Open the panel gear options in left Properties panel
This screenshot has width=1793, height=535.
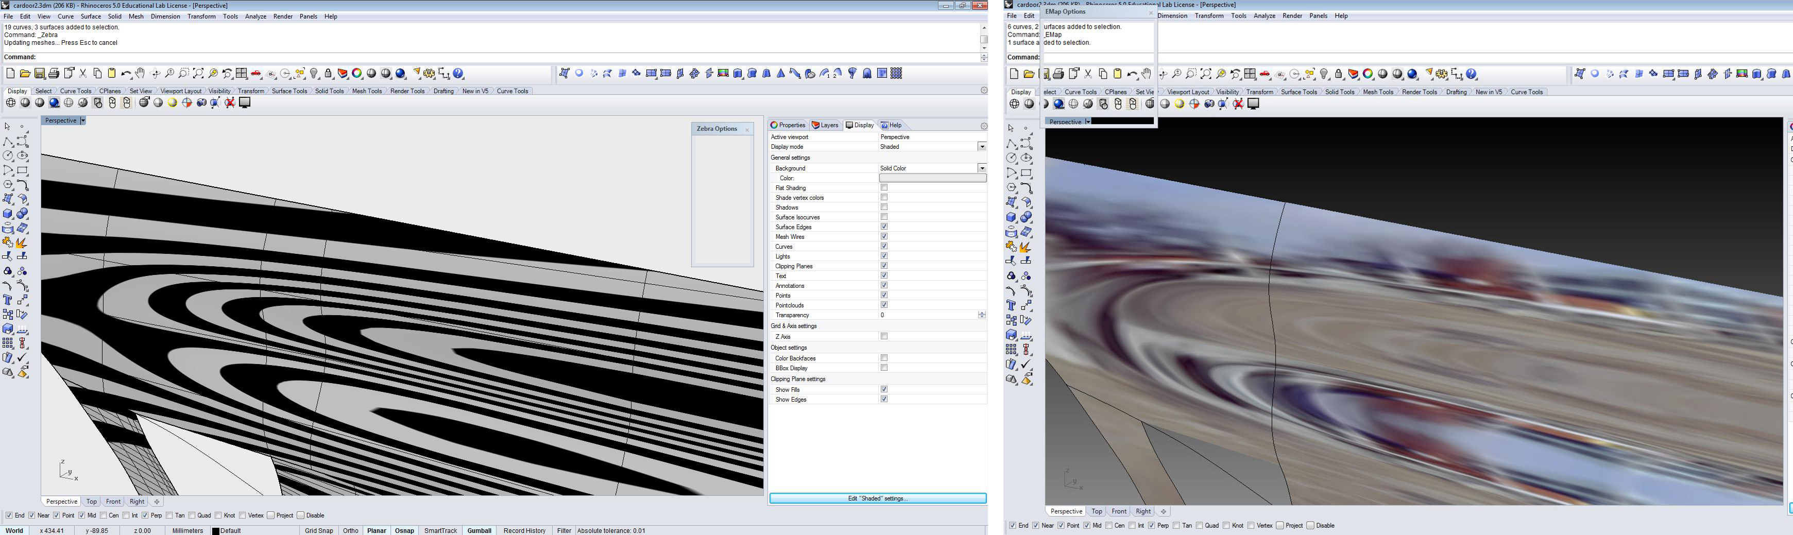pos(983,126)
